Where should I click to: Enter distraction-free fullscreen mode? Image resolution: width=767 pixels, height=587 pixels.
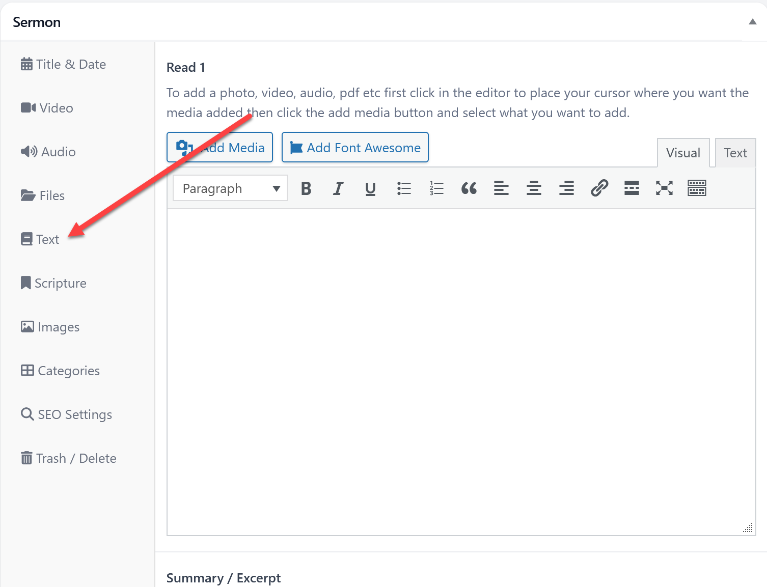[x=664, y=188]
